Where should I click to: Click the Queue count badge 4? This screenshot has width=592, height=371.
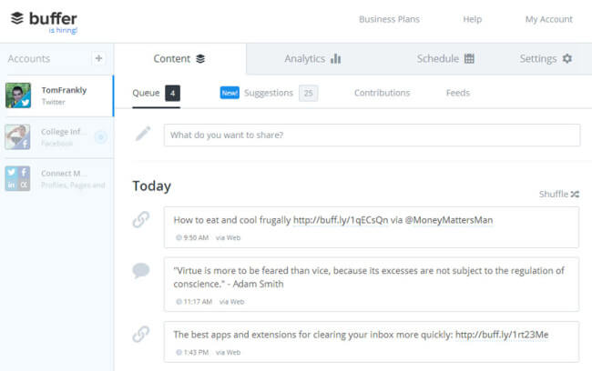[x=172, y=93]
